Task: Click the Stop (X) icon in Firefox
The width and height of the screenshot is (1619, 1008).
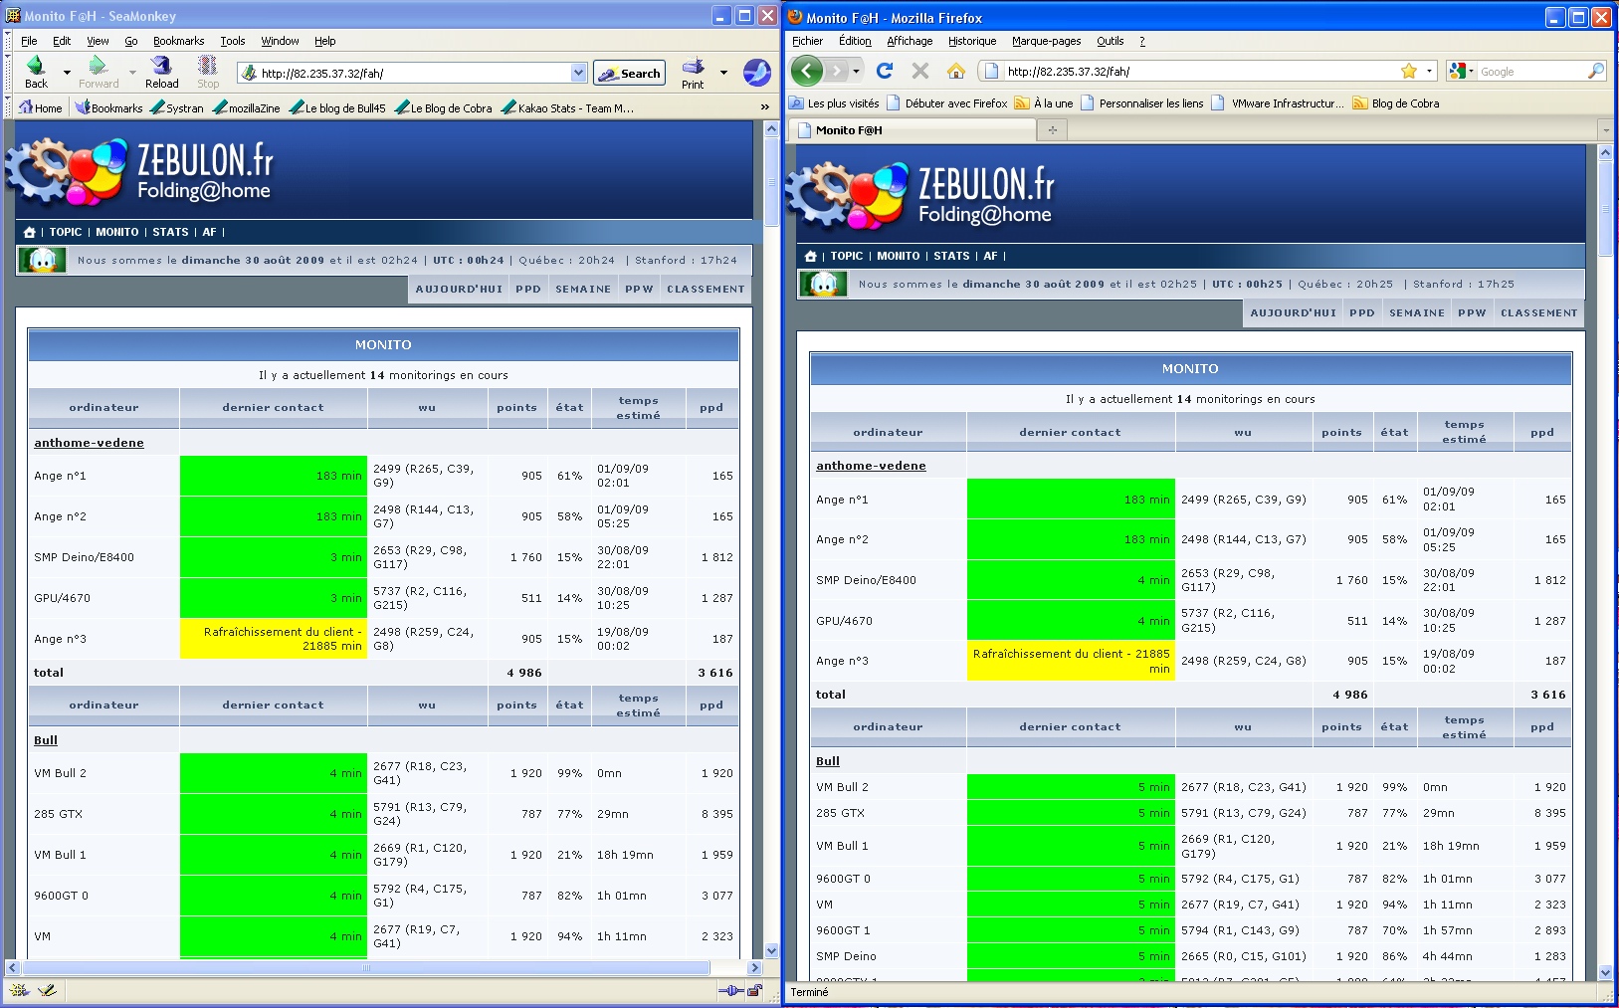Action: [x=919, y=71]
